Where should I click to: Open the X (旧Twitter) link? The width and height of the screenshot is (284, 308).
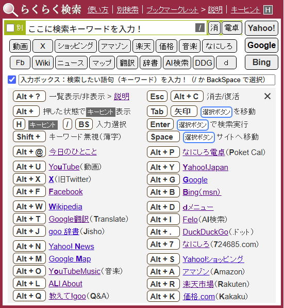click(51, 179)
